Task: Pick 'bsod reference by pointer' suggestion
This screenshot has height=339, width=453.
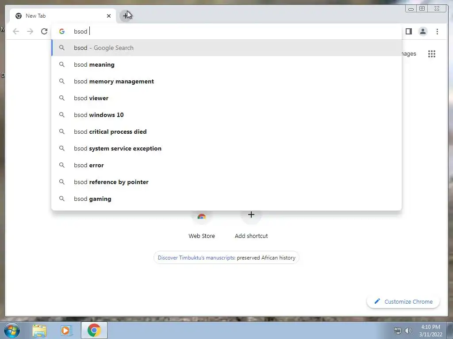Action: 226,182
